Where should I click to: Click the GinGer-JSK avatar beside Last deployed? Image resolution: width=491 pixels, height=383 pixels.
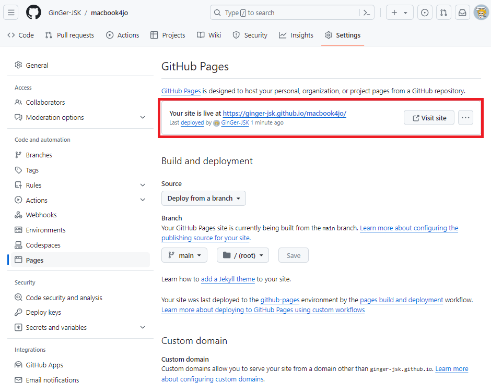click(x=216, y=123)
